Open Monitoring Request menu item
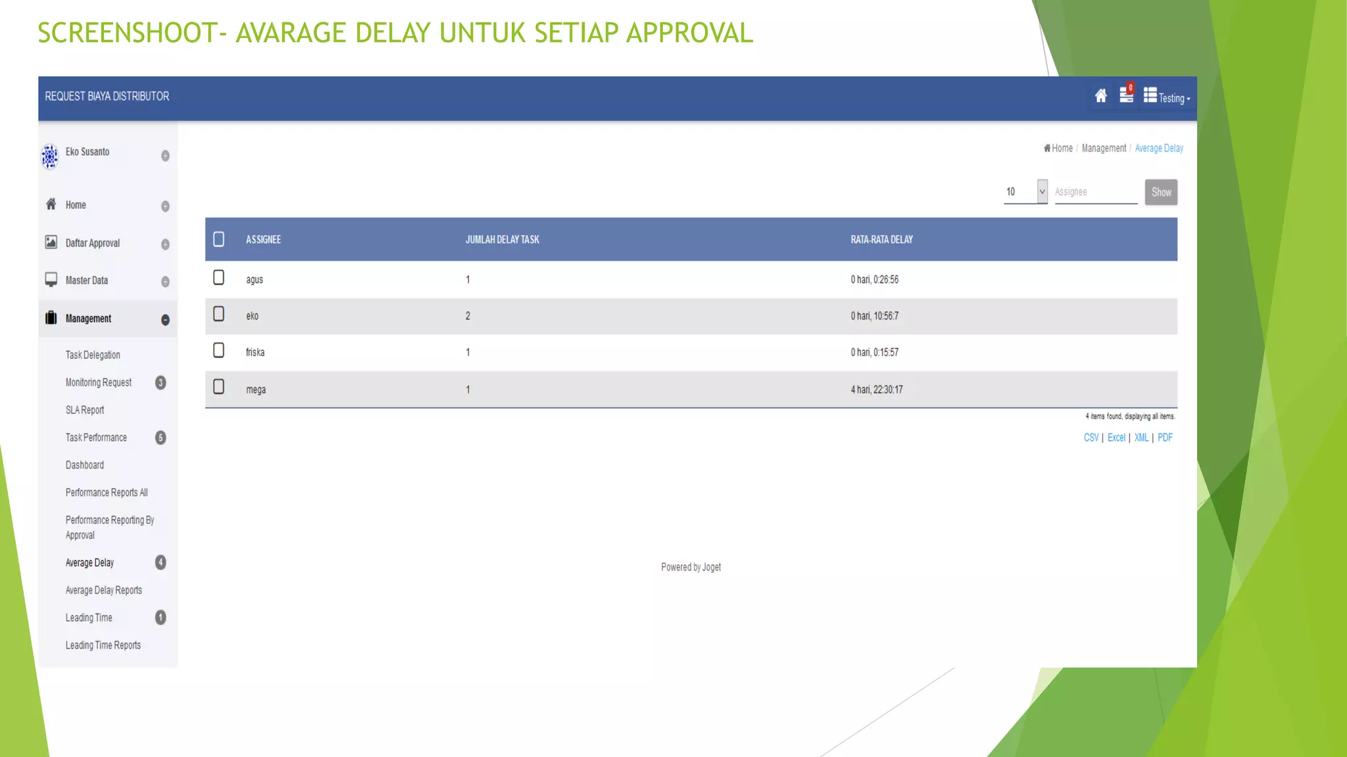Screen dimensions: 1347x757 pyautogui.click(x=99, y=382)
